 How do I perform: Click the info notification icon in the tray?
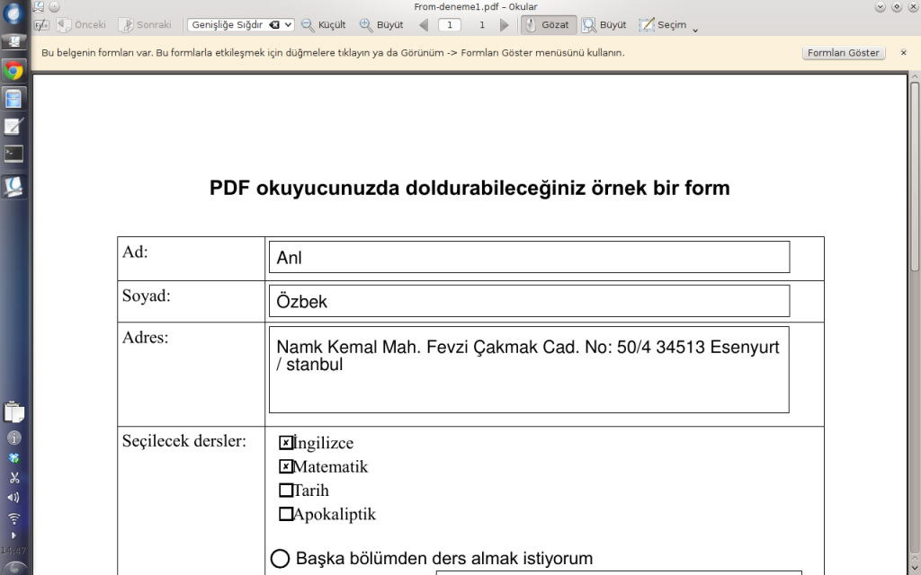click(14, 438)
